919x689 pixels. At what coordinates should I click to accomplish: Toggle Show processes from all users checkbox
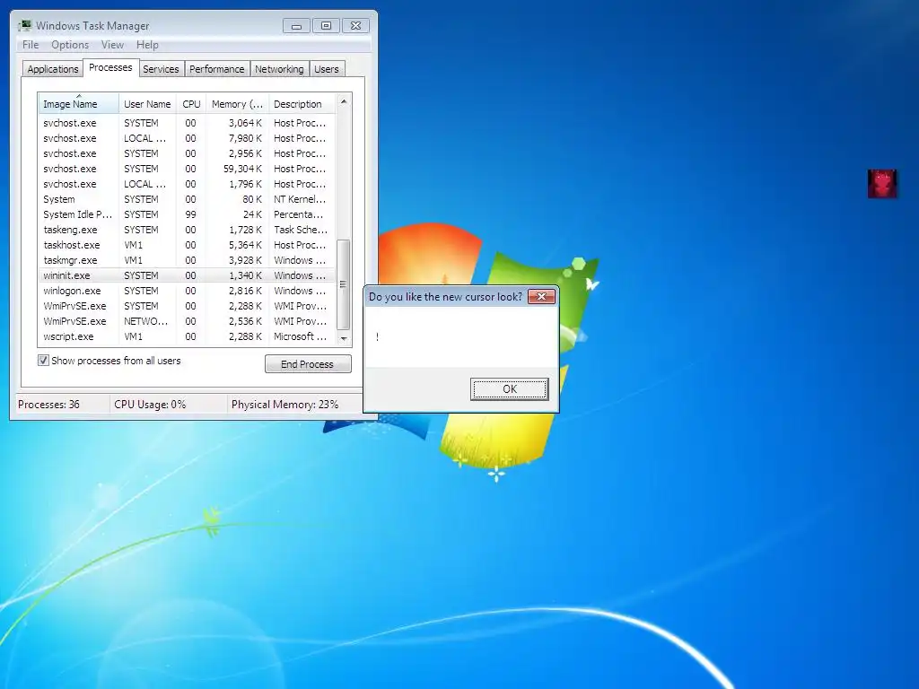[x=43, y=361]
